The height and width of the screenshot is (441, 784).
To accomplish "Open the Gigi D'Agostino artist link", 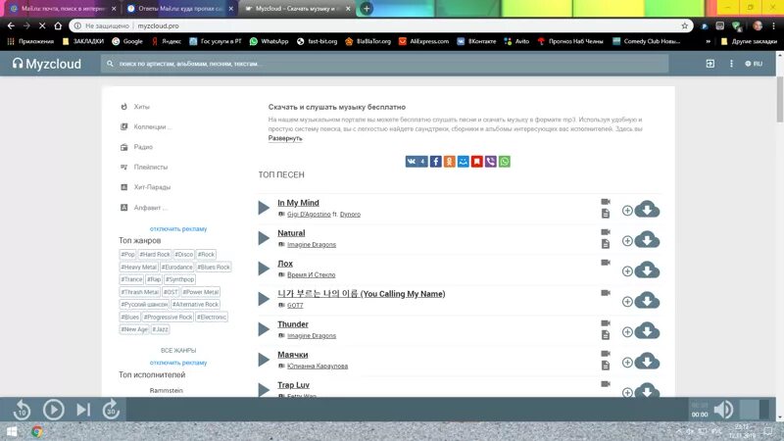I will [x=309, y=214].
